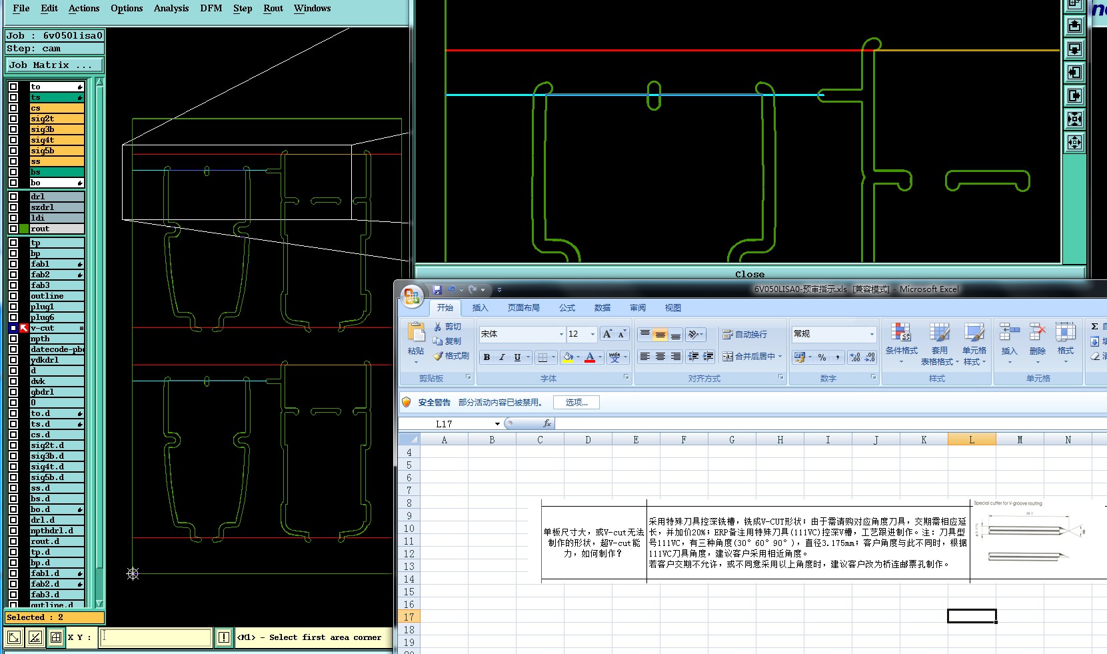Click the Job Matrix button
The image size is (1107, 654).
[x=55, y=65]
